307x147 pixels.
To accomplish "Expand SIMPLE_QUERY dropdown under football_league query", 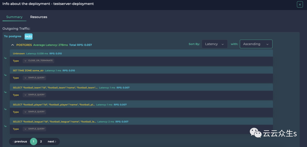I will click(x=34, y=129).
